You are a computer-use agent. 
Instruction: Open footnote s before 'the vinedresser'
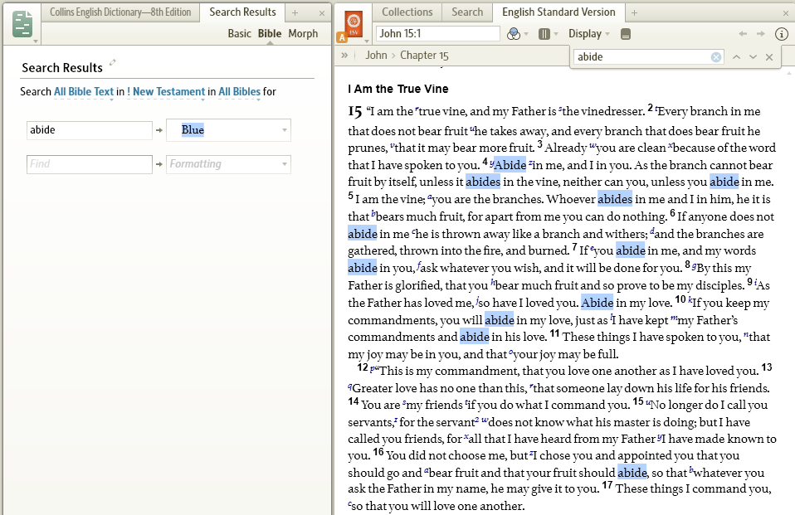(560, 109)
